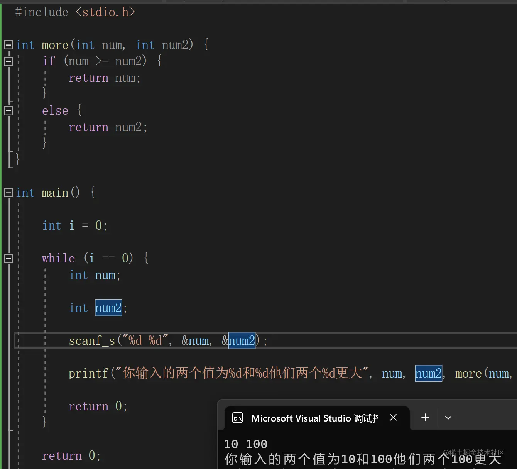Screen dimensions: 517x469
Task: Click the "return num2;" statement
Action: pos(108,127)
